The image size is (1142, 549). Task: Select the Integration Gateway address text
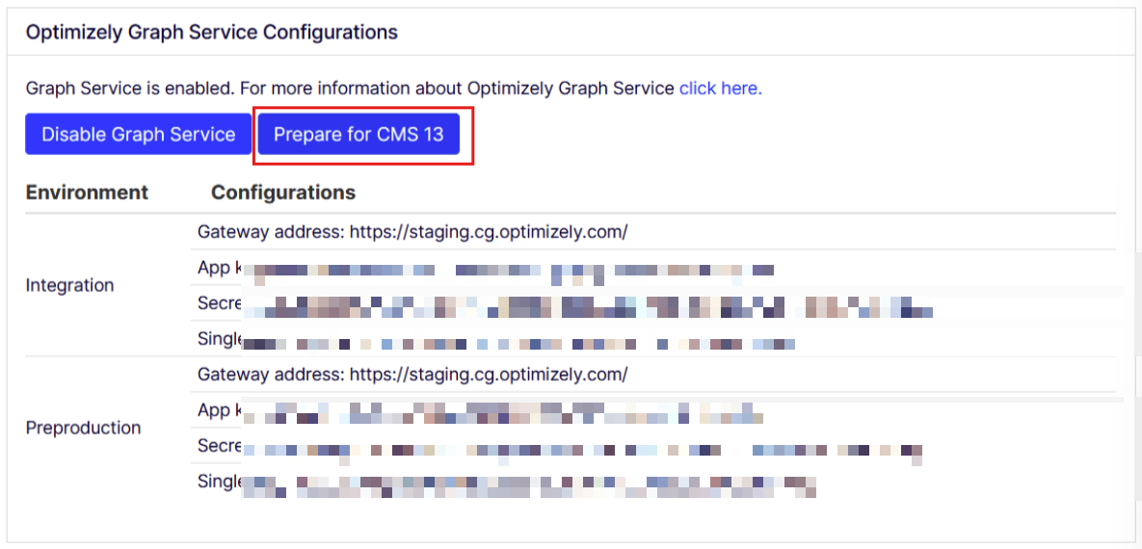[413, 232]
